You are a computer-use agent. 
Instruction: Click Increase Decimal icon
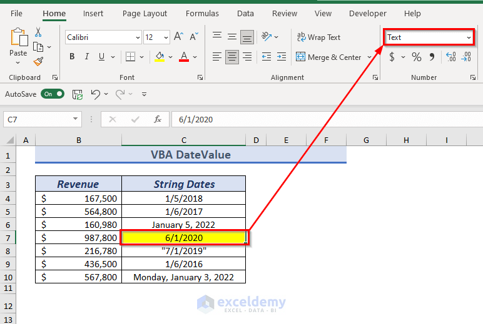point(451,57)
